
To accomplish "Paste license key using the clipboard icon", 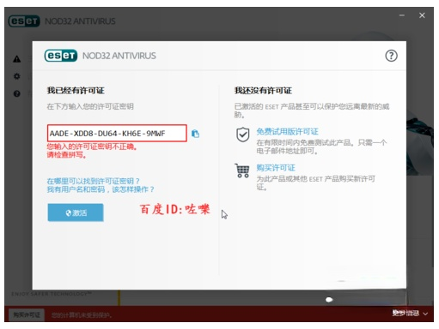I will pos(195,134).
